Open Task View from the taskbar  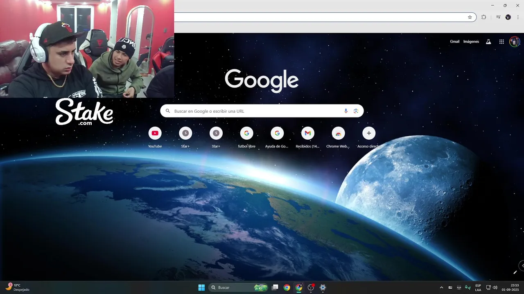click(275, 287)
